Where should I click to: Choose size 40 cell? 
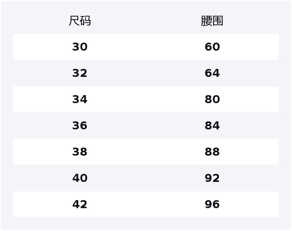click(80, 178)
